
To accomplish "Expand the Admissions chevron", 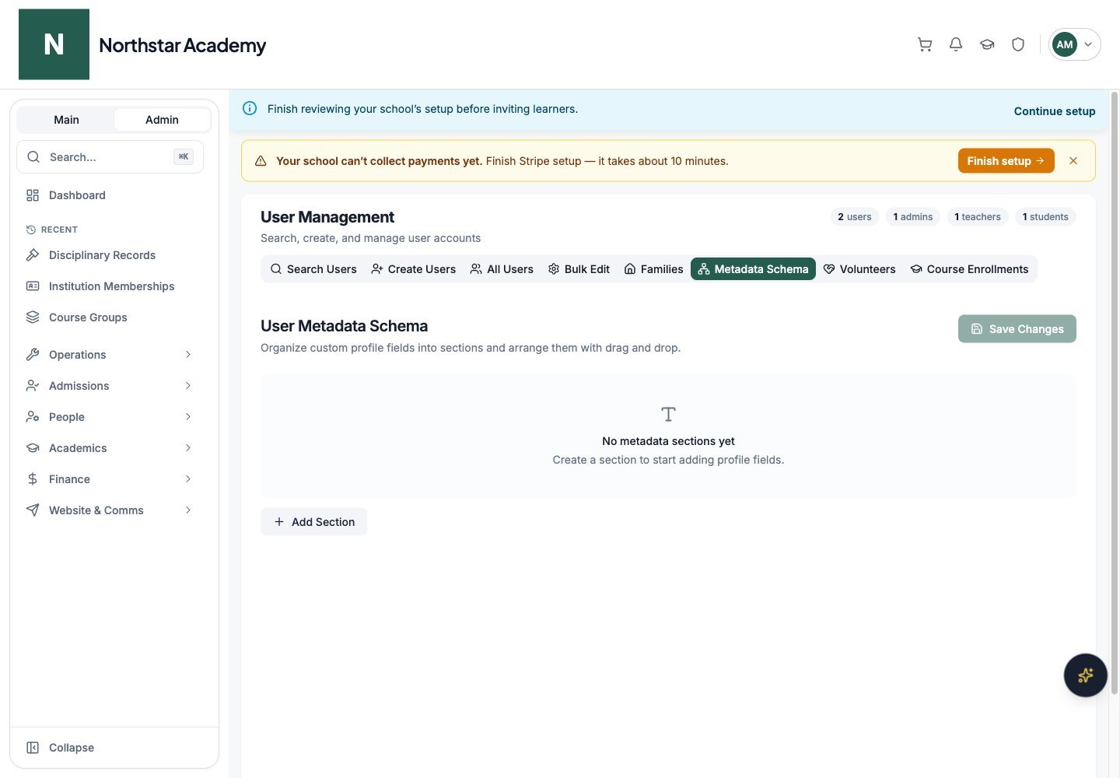I will [x=188, y=386].
